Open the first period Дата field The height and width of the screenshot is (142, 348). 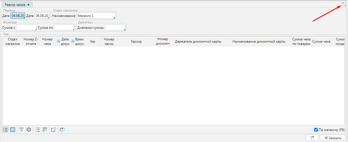pos(18,16)
